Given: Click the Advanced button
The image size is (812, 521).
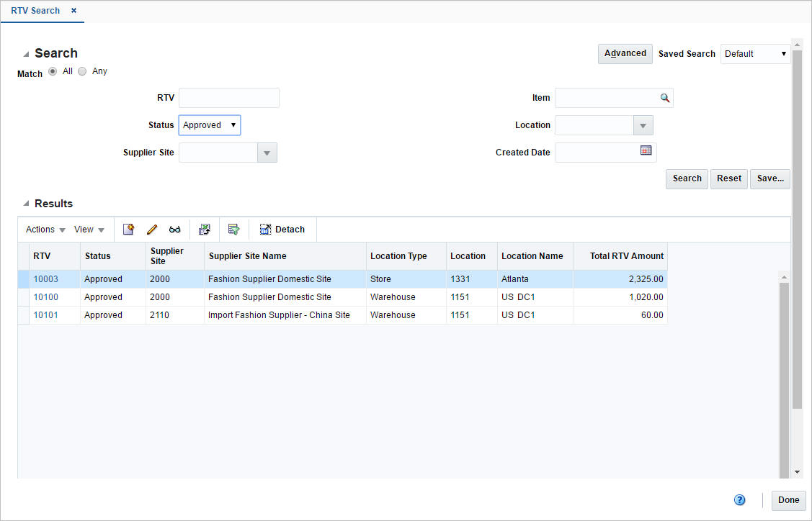Looking at the screenshot, I should 625,54.
